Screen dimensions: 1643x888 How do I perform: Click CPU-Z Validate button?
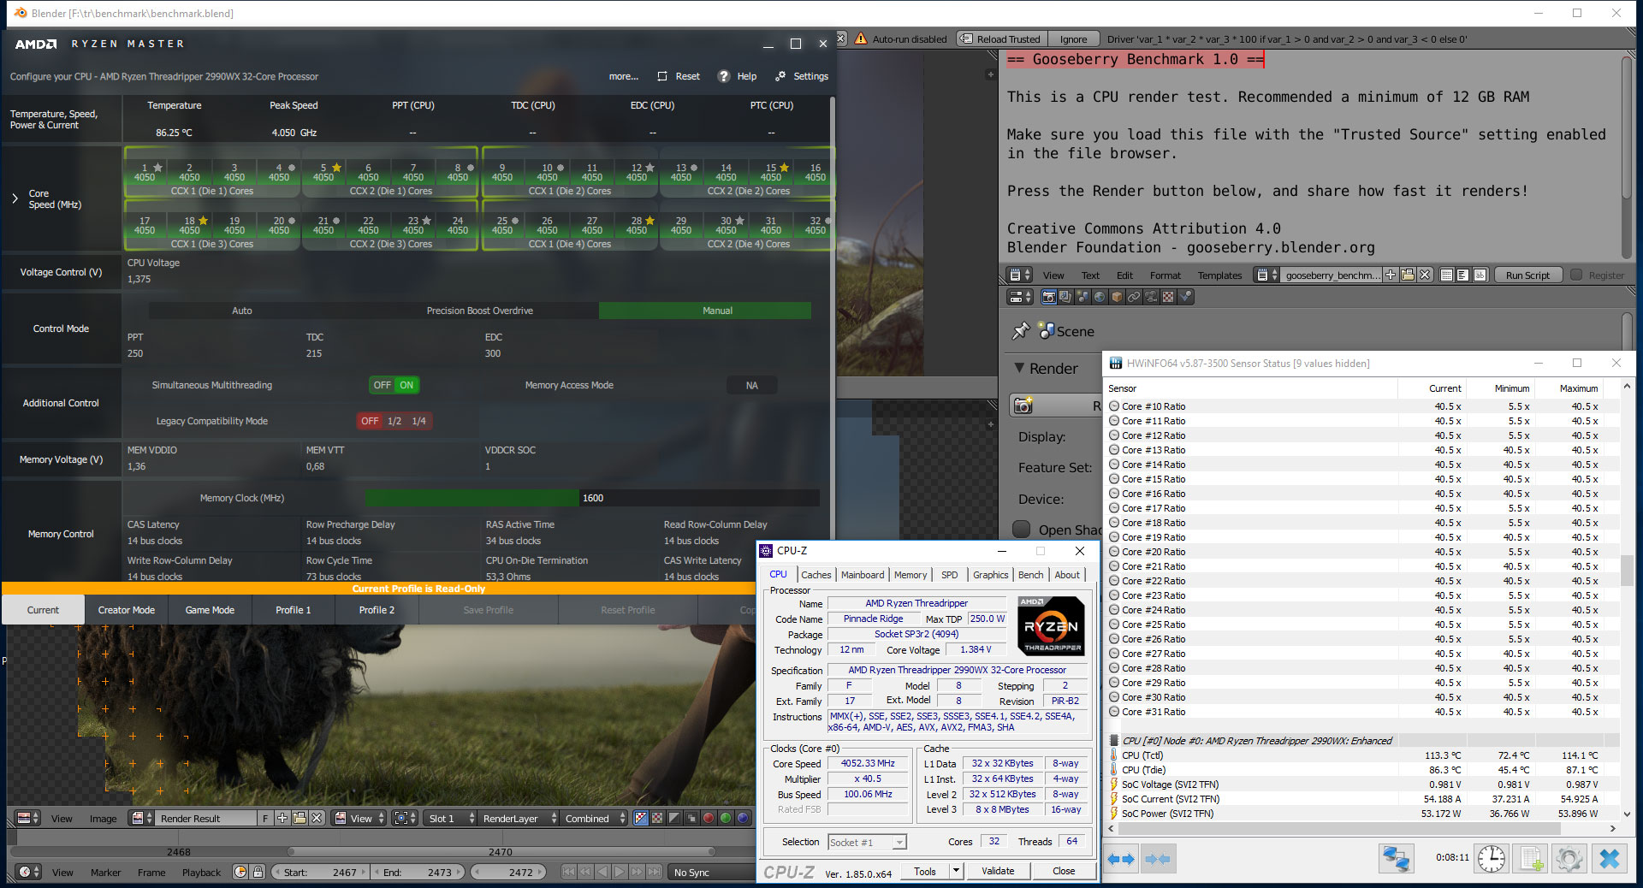coord(998,871)
